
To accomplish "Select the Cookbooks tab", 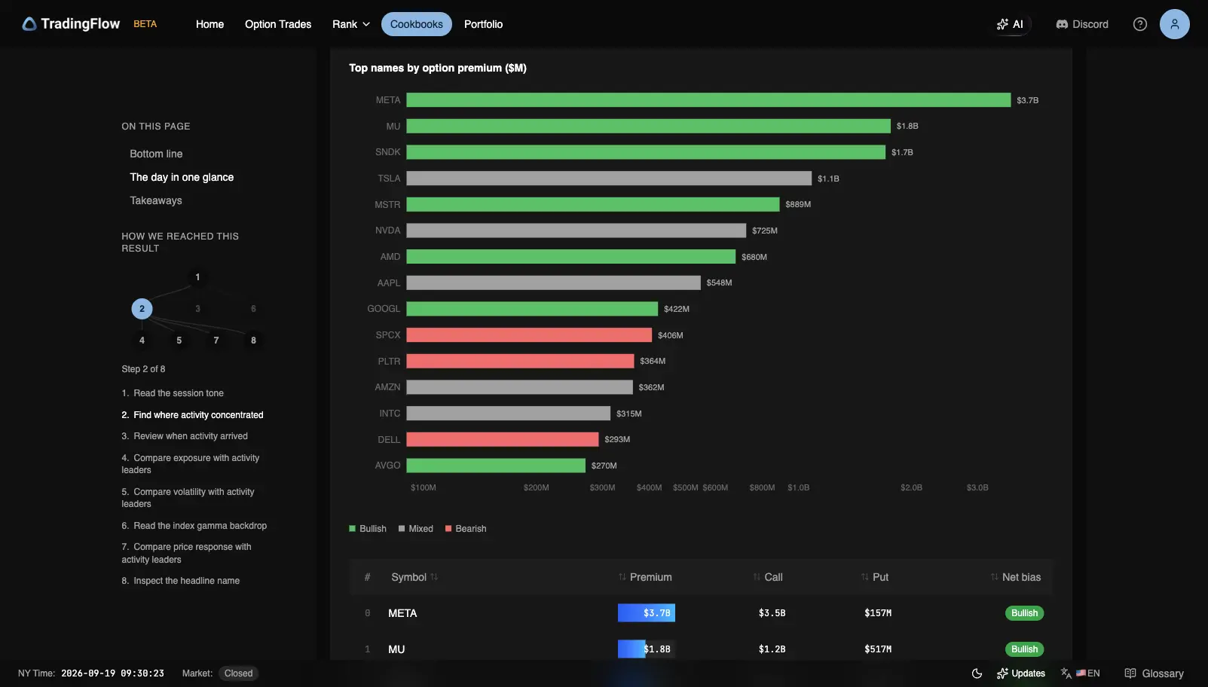I will pyautogui.click(x=417, y=24).
